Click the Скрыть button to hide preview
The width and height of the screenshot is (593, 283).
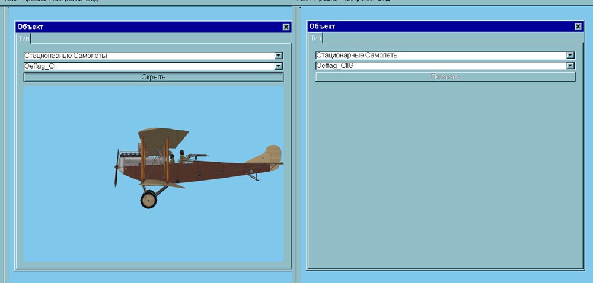pyautogui.click(x=153, y=77)
